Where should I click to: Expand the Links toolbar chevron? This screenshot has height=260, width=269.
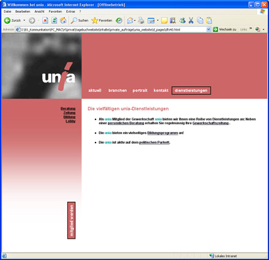coord(251,29)
